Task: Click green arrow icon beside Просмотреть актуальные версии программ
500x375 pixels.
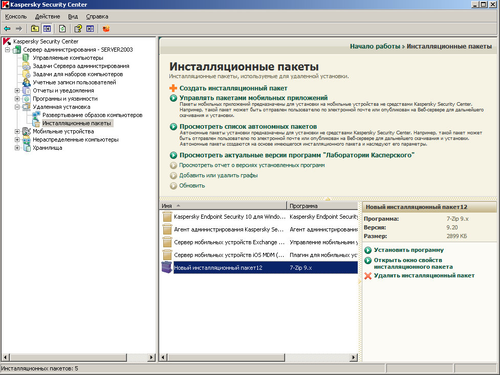Action: 173,155
